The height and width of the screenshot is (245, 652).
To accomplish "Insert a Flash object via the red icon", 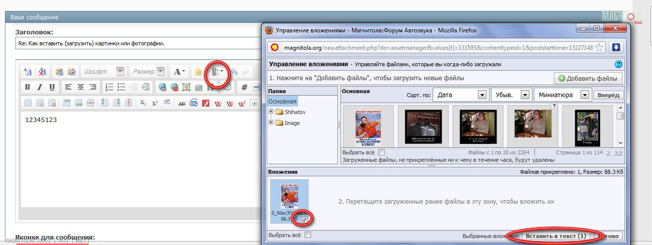I will tap(205, 103).
